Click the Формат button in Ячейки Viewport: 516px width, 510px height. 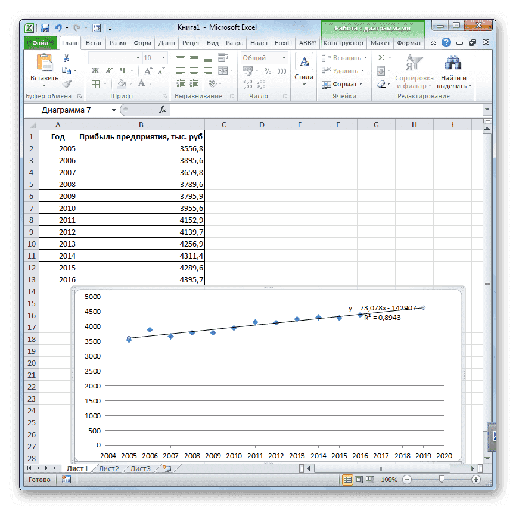click(346, 83)
